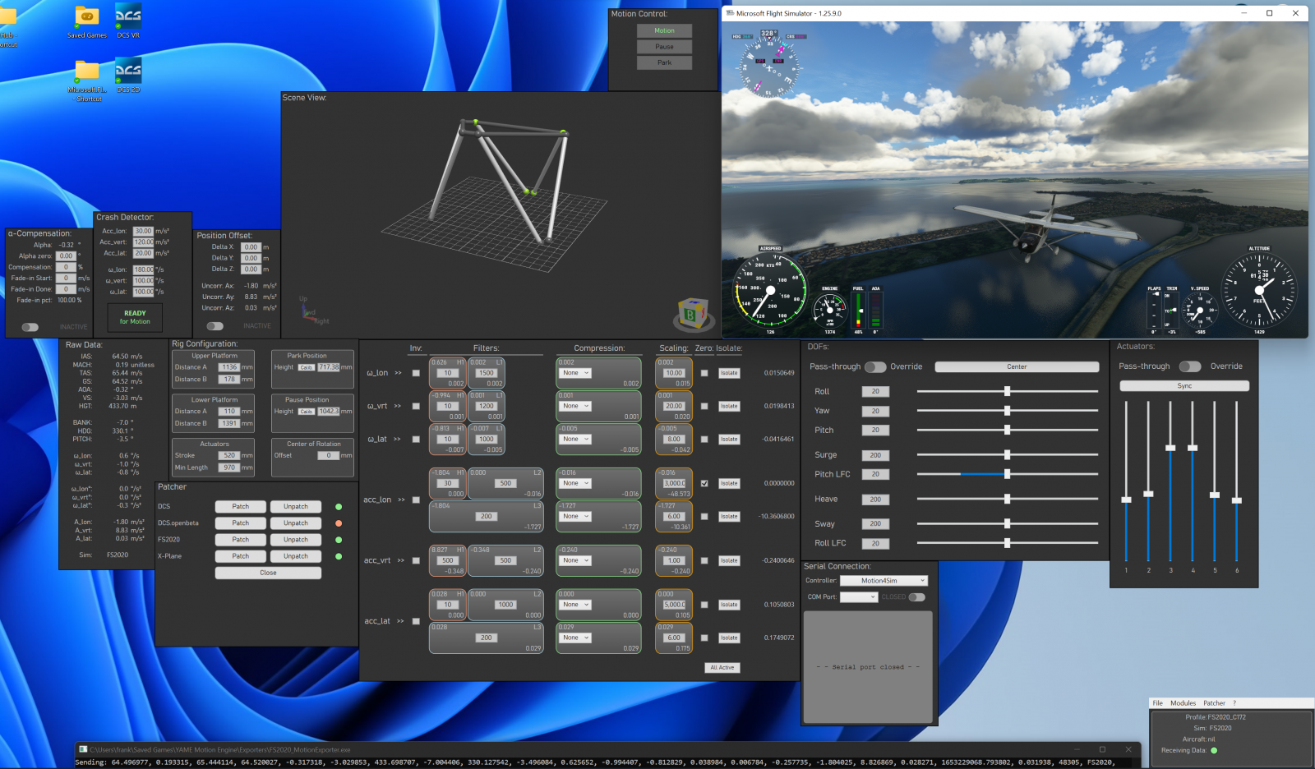1315x769 pixels.
Task: Click the ω_lon expand arrows (>>)
Action: 399,373
